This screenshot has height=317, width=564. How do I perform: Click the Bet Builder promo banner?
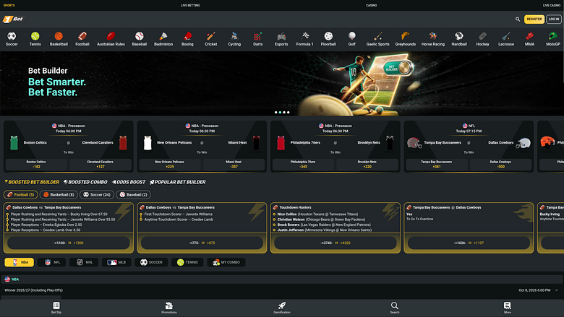(x=282, y=84)
